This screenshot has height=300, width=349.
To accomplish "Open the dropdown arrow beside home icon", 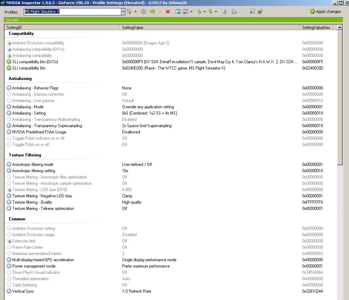I will (135, 12).
